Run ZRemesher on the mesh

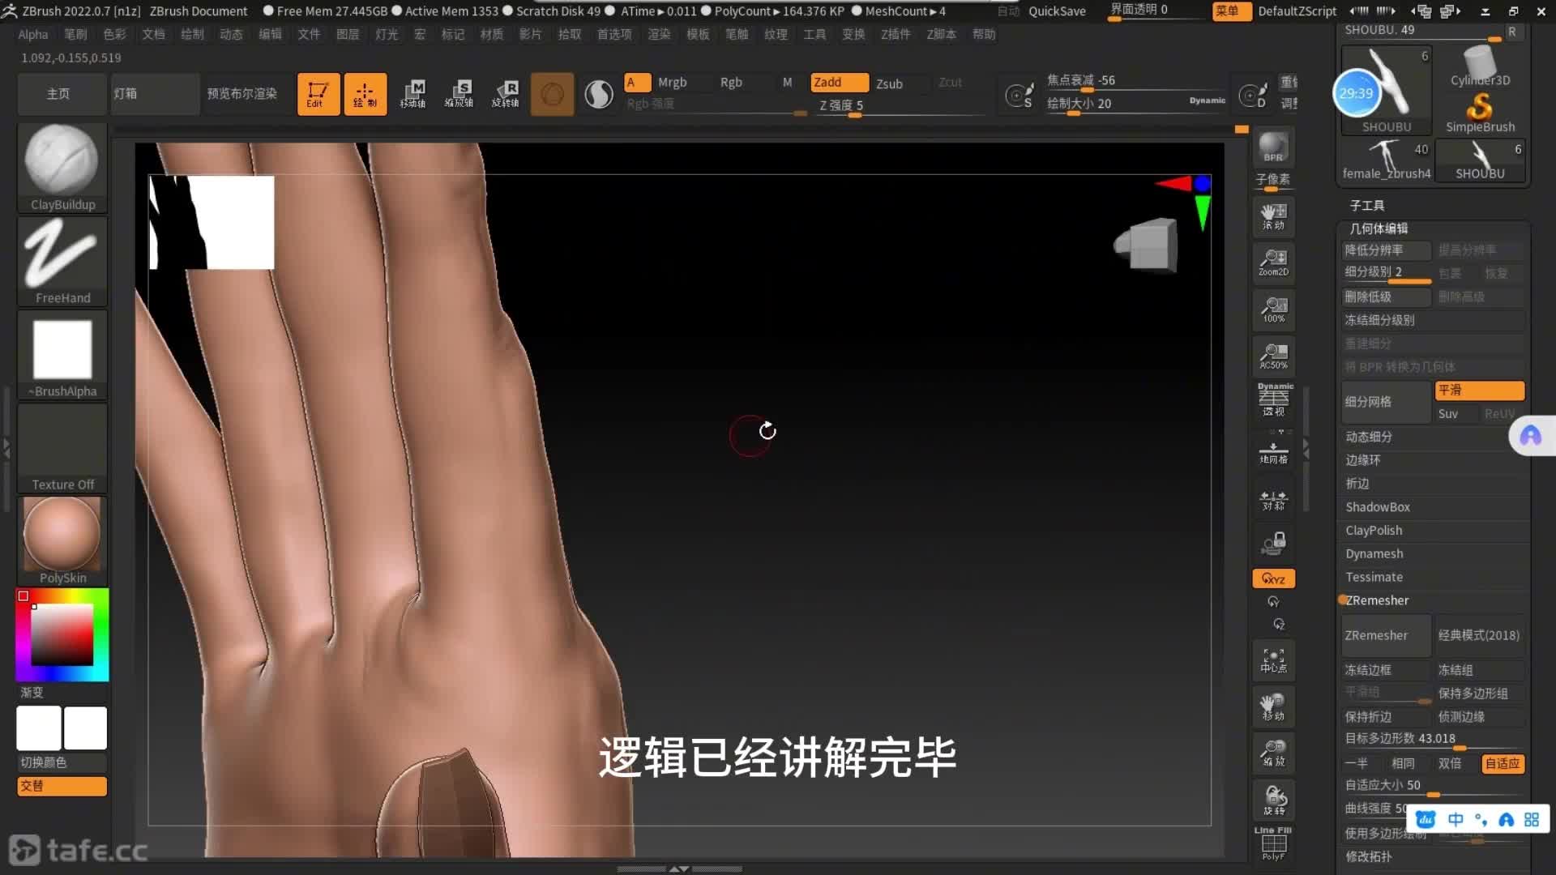1384,635
